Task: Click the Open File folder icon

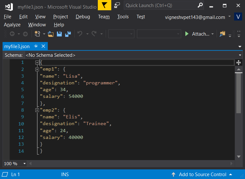Action: [51, 34]
